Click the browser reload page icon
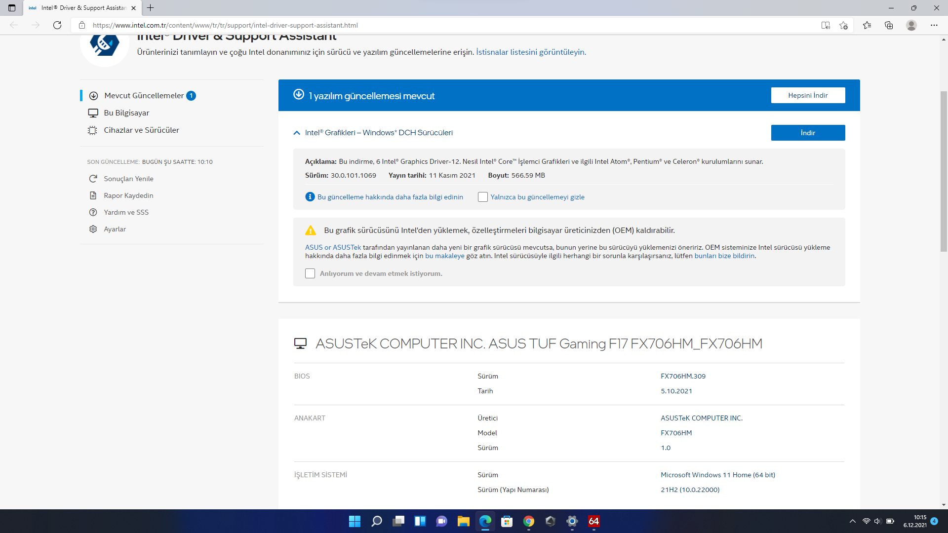The image size is (948, 533). 57,25
